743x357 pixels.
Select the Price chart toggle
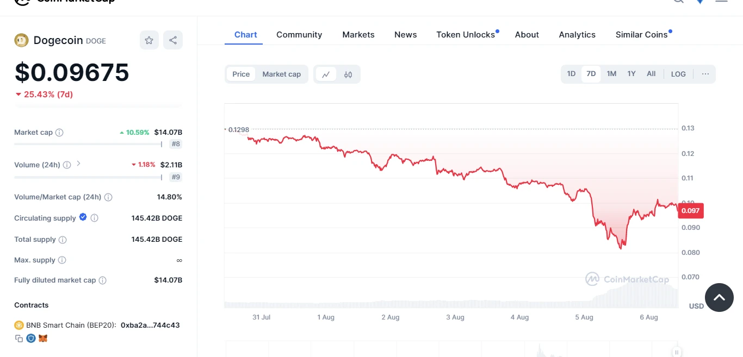[x=241, y=74]
